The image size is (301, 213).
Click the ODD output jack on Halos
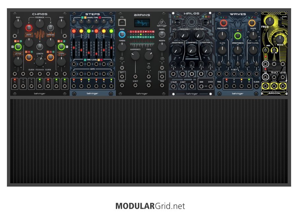point(201,87)
